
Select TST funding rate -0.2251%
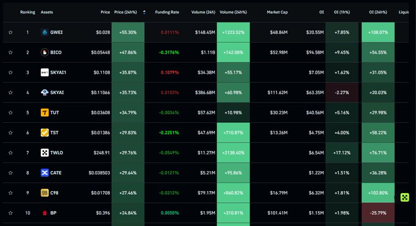[x=169, y=133]
